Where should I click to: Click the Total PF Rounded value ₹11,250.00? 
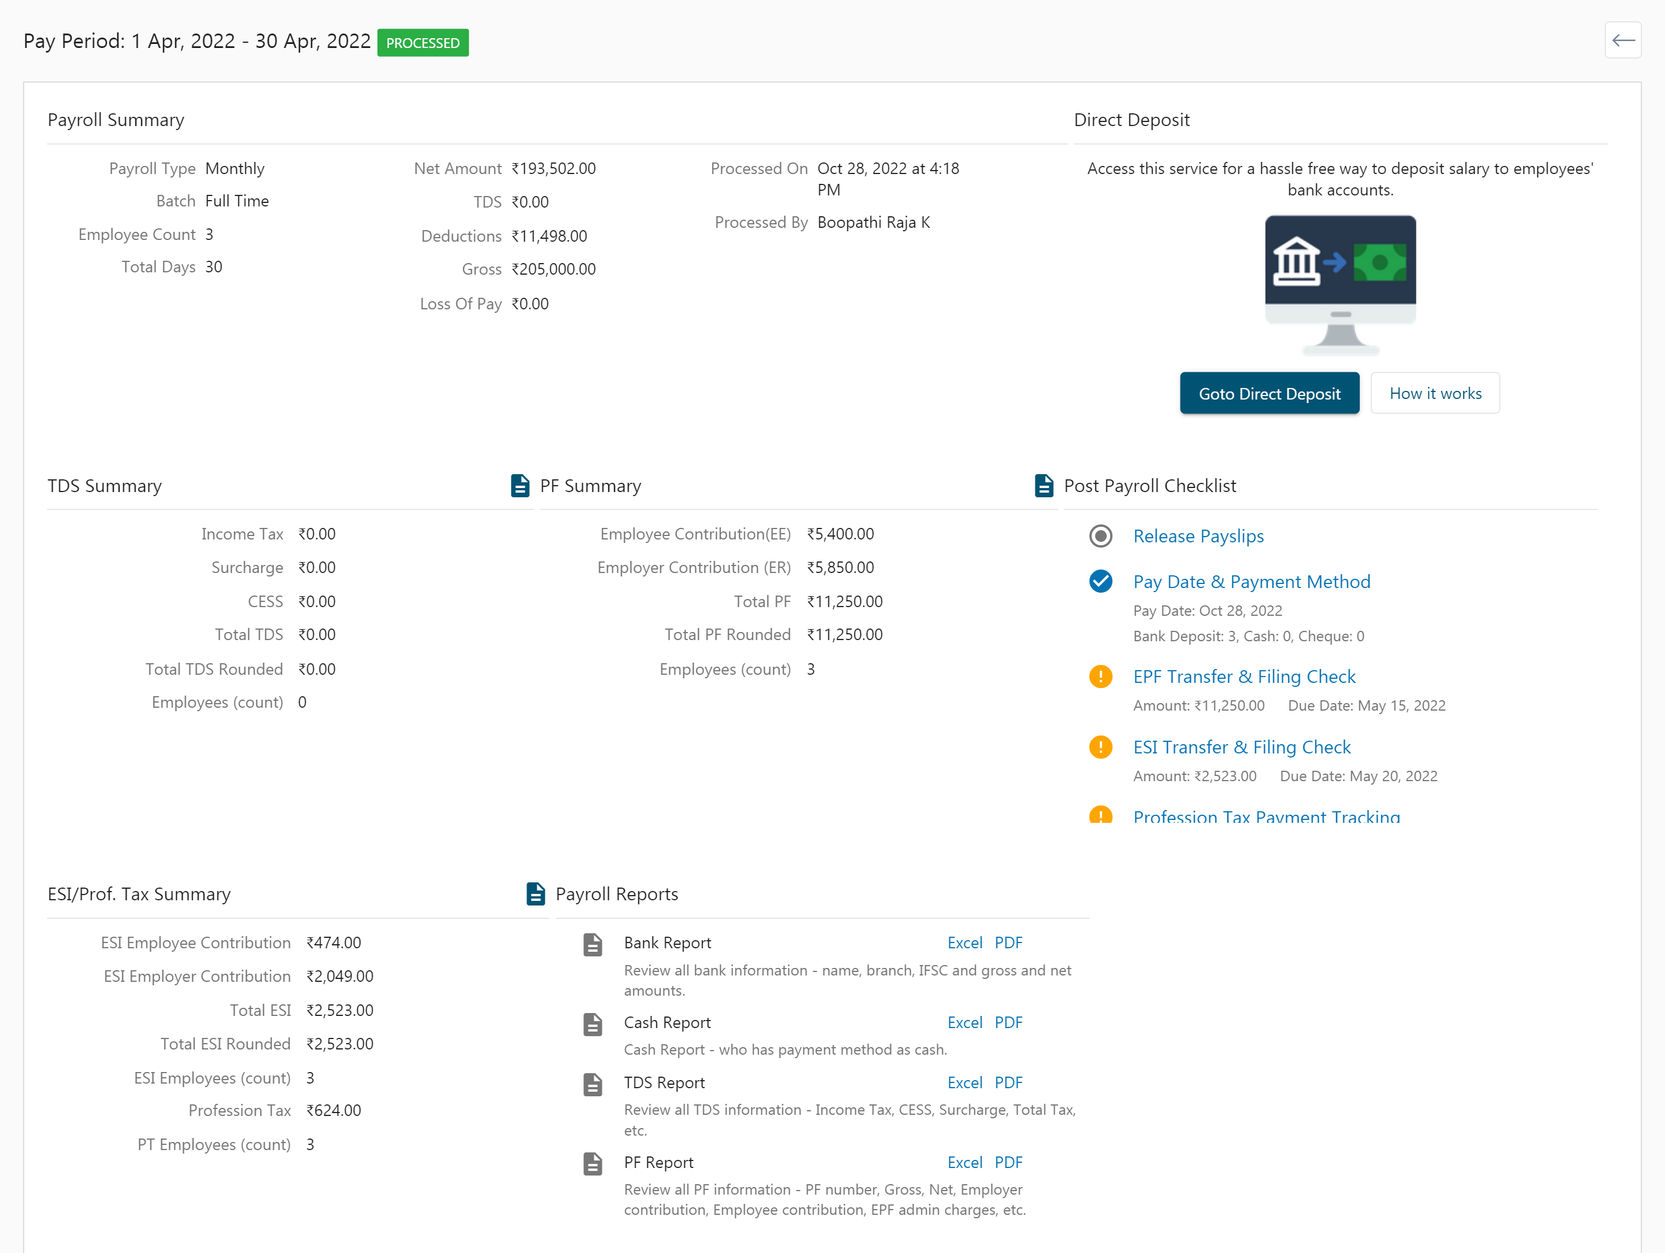click(845, 635)
